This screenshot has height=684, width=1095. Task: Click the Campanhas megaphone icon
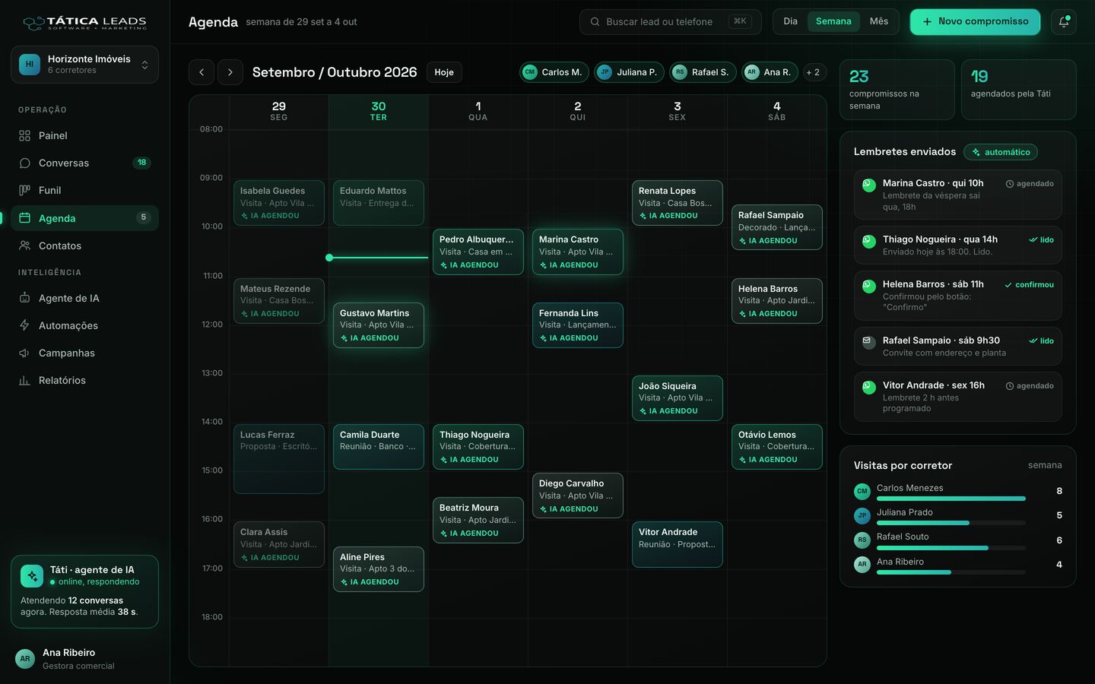pyautogui.click(x=24, y=353)
